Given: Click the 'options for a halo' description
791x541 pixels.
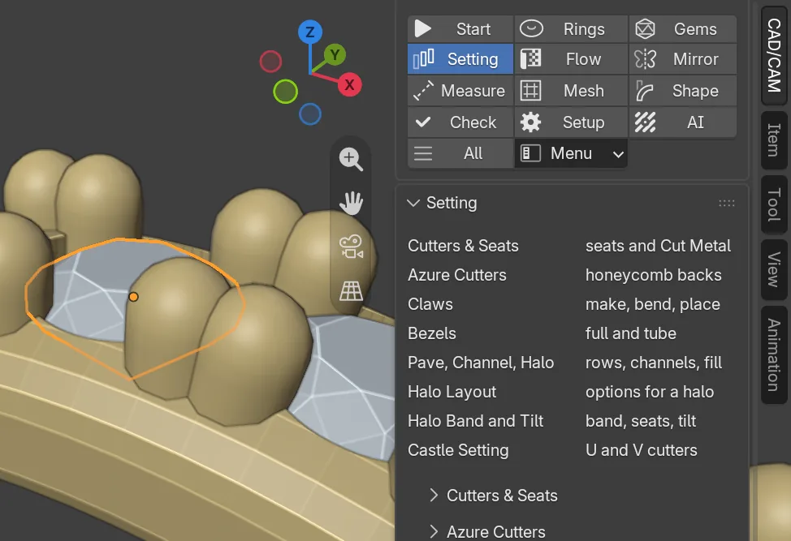Looking at the screenshot, I should (x=650, y=392).
